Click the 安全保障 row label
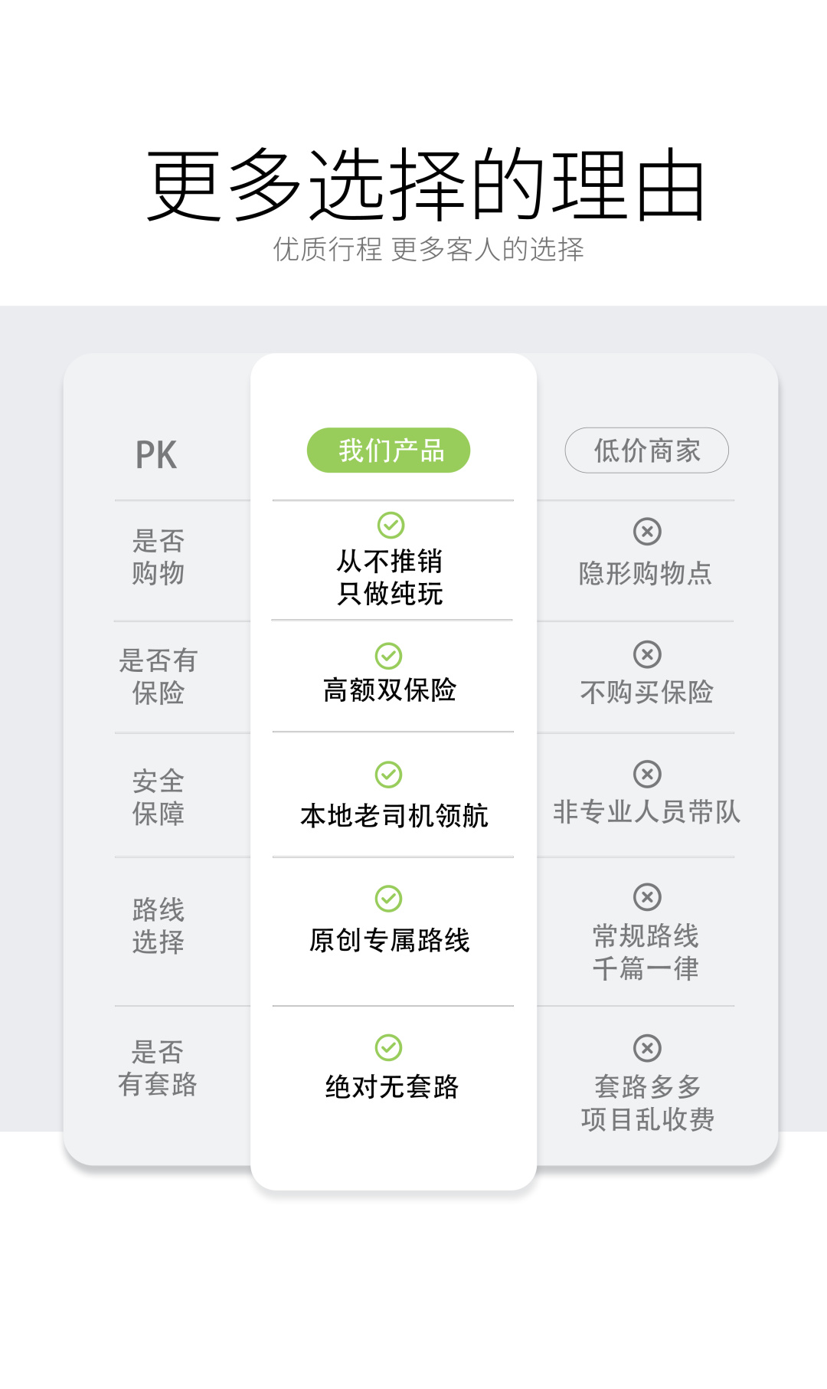Viewport: 827px width, 1389px height. click(x=159, y=798)
